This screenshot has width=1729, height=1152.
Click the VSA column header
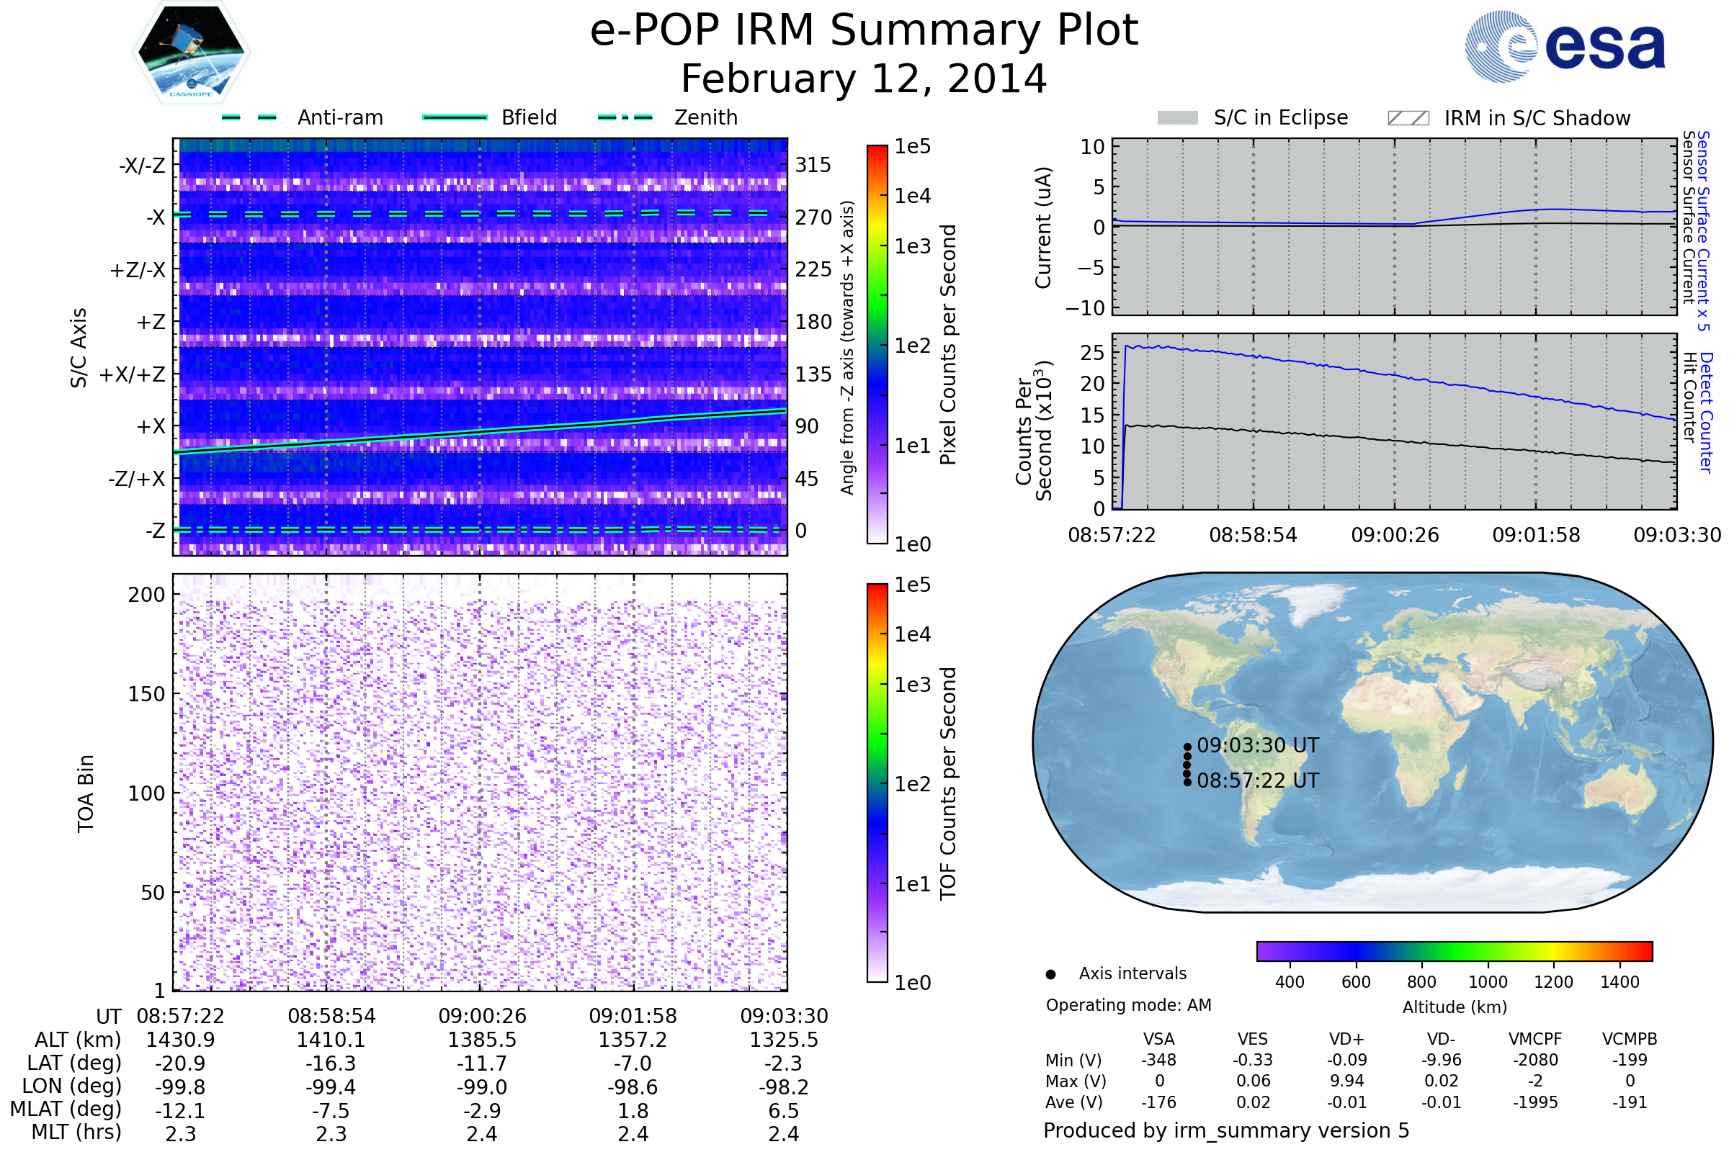(1158, 1039)
